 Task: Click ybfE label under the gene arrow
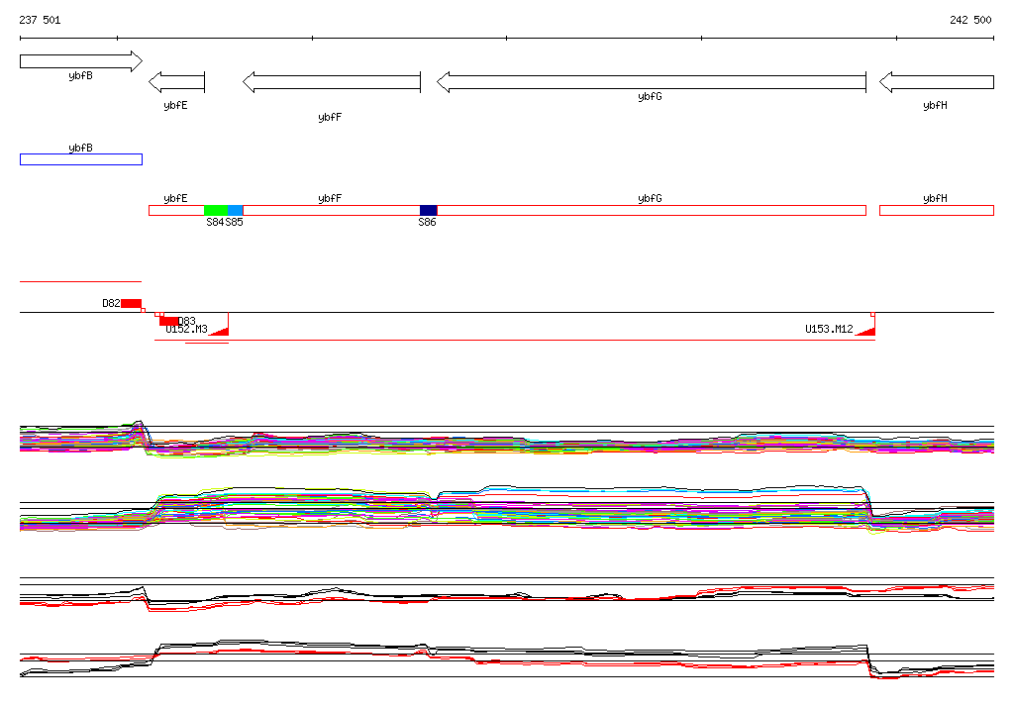click(x=175, y=105)
